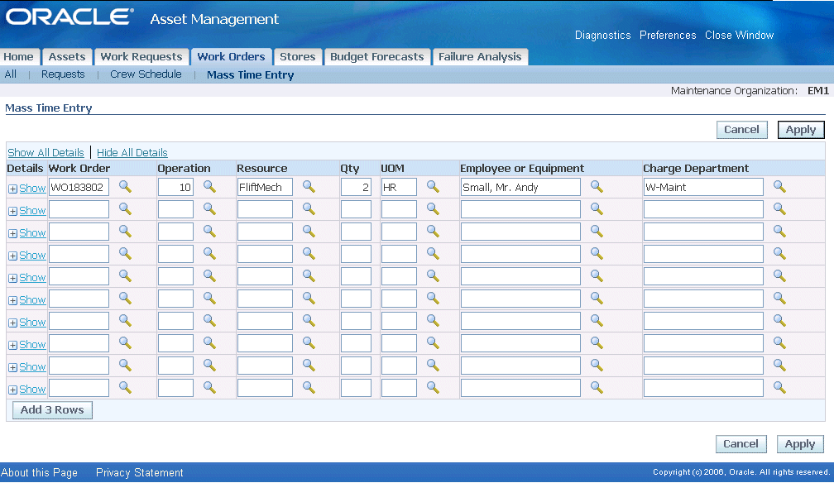The image size is (834, 483).
Task: Select the All subtab
Action: pos(10,74)
